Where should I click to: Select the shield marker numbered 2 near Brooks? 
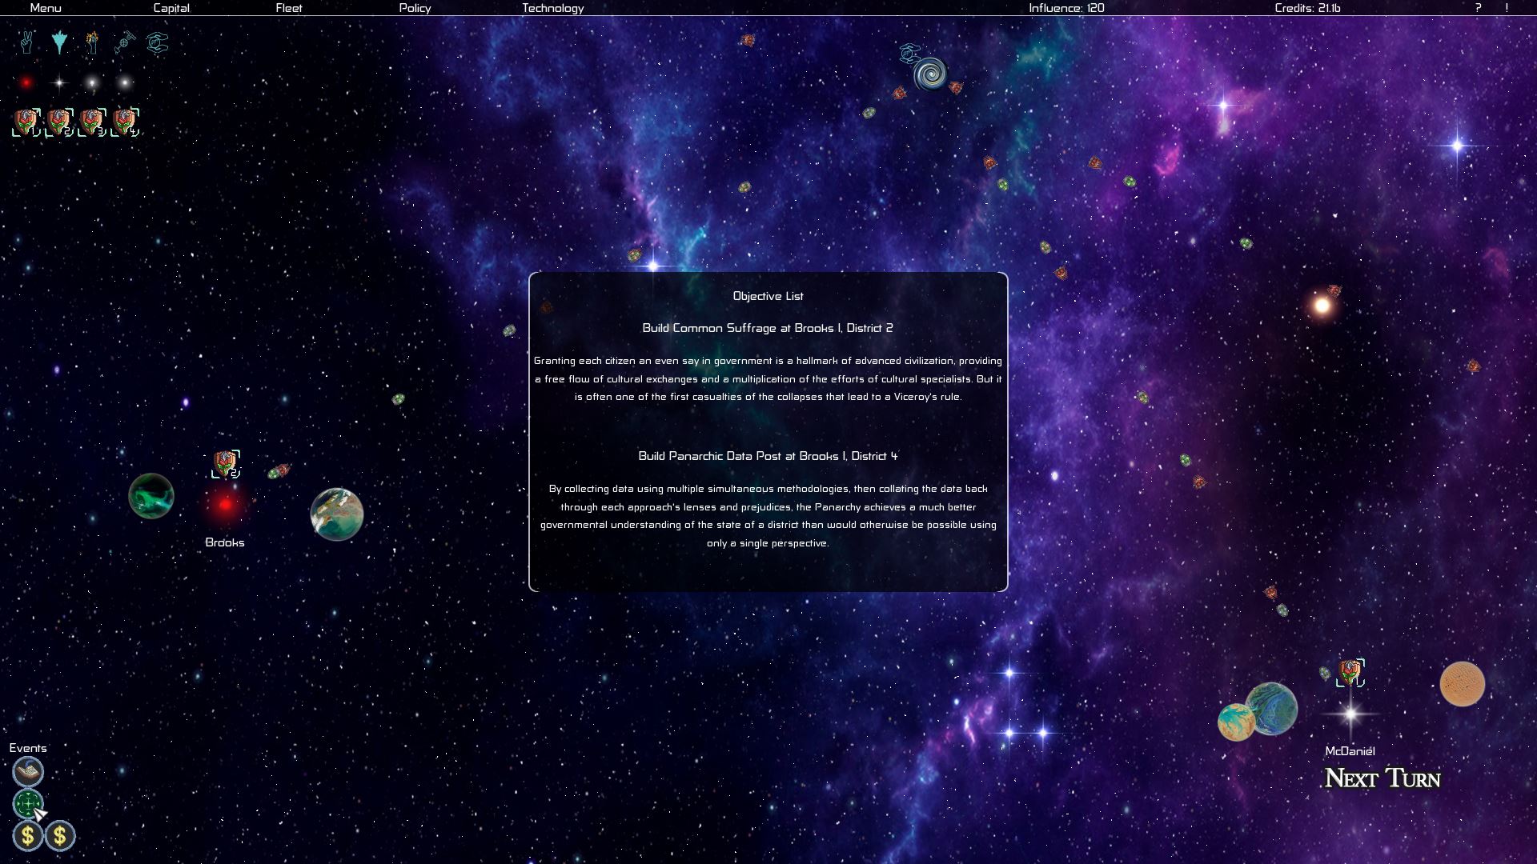pos(227,462)
